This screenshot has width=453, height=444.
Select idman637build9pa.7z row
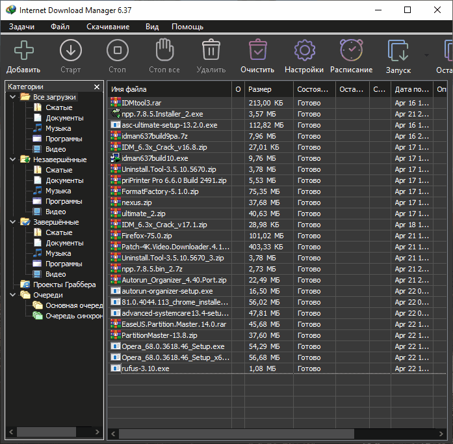click(x=278, y=136)
